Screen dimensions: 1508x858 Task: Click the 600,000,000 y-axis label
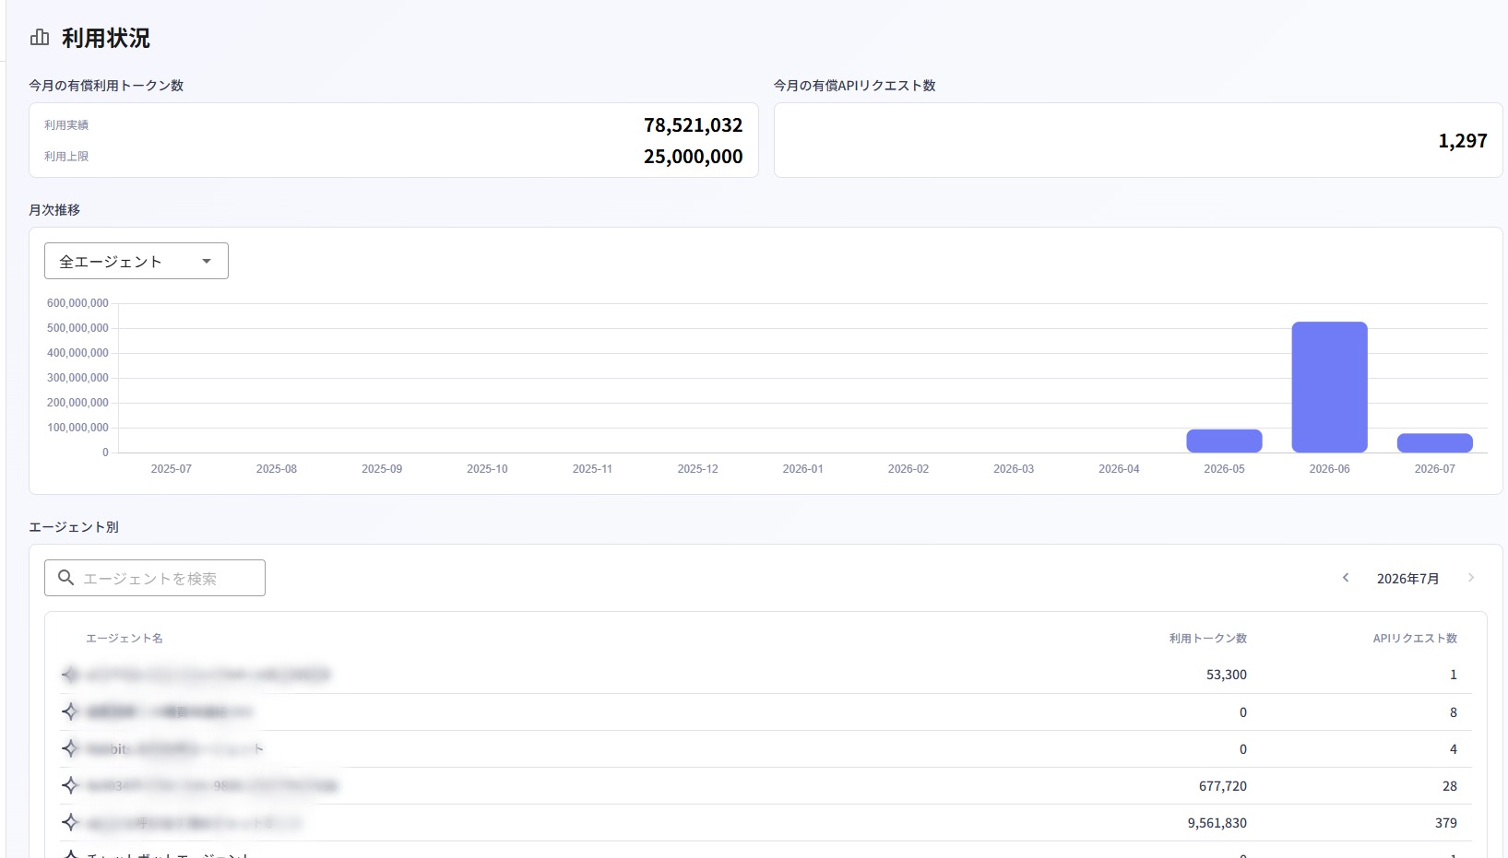pos(77,303)
